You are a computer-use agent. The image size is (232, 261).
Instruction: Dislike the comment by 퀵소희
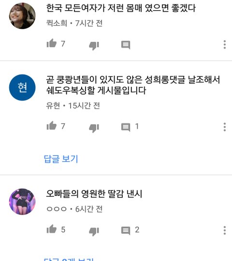pyautogui.click(x=94, y=45)
